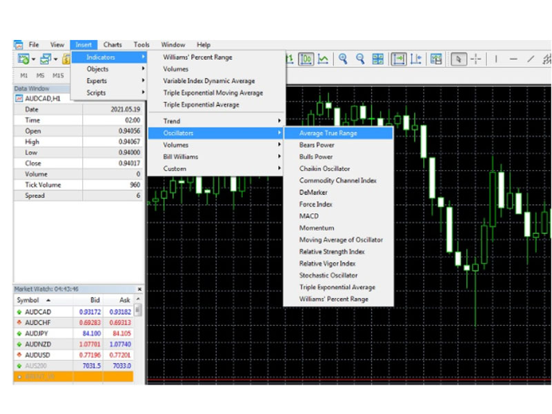Viewport: 552px width, 414px height.
Task: Select Moving Average of Oscillator
Action: click(x=338, y=239)
